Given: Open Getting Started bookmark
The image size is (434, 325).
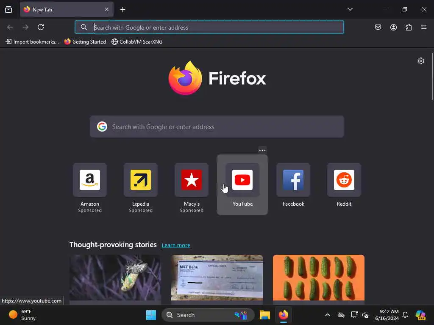Looking at the screenshot, I should pyautogui.click(x=85, y=42).
